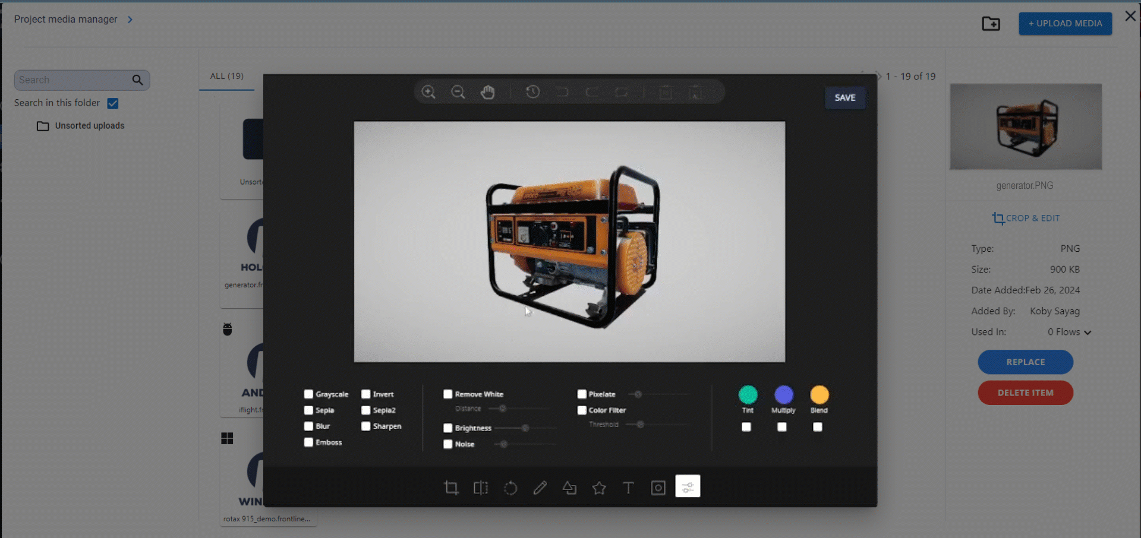
Task: Save the edited image
Action: tap(845, 97)
